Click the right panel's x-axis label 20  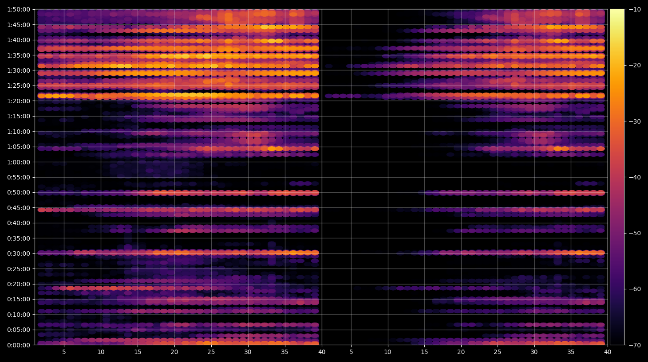coord(461,352)
